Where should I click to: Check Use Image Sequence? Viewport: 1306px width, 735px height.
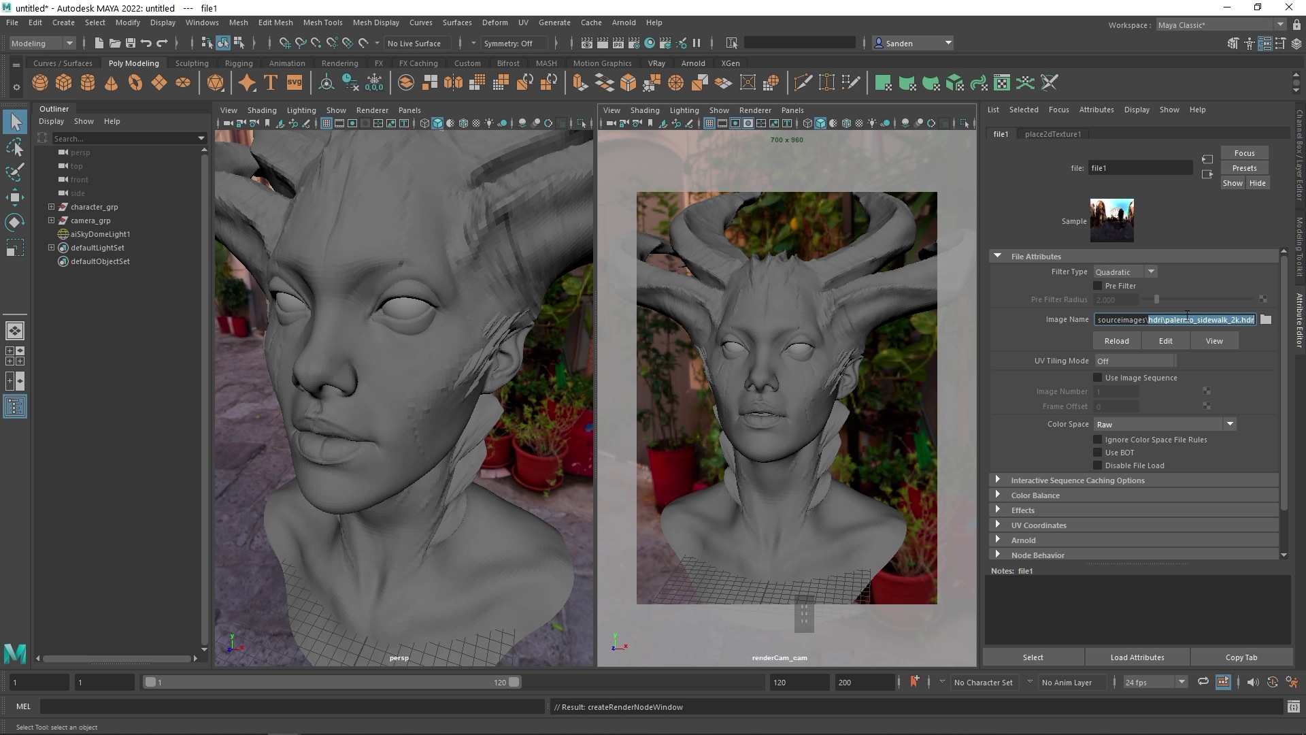1098,377
